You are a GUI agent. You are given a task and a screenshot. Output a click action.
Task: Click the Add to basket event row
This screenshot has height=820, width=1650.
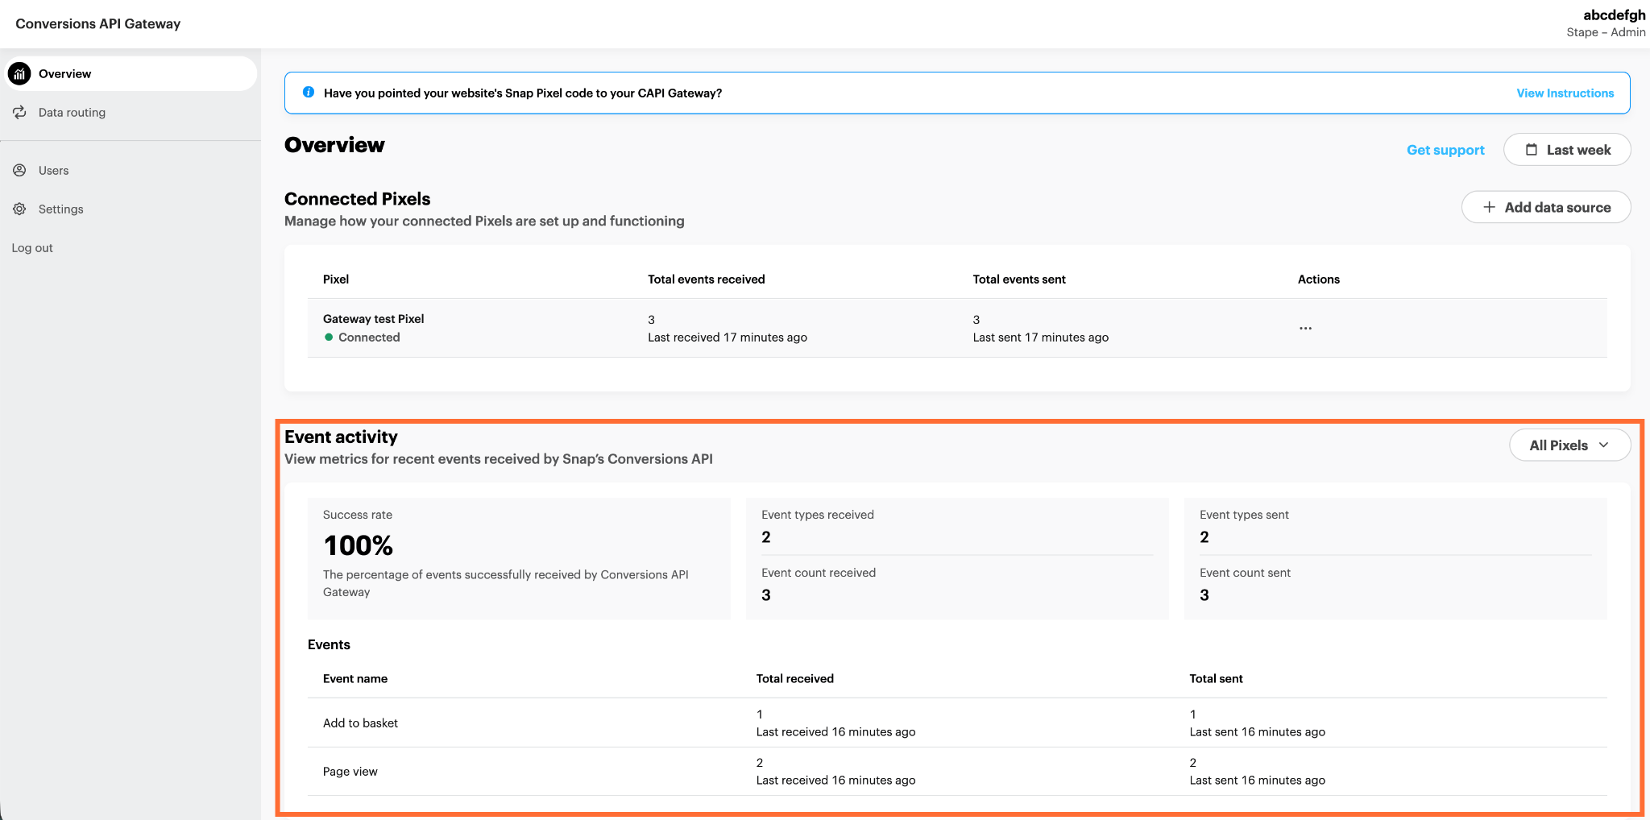pos(957,723)
